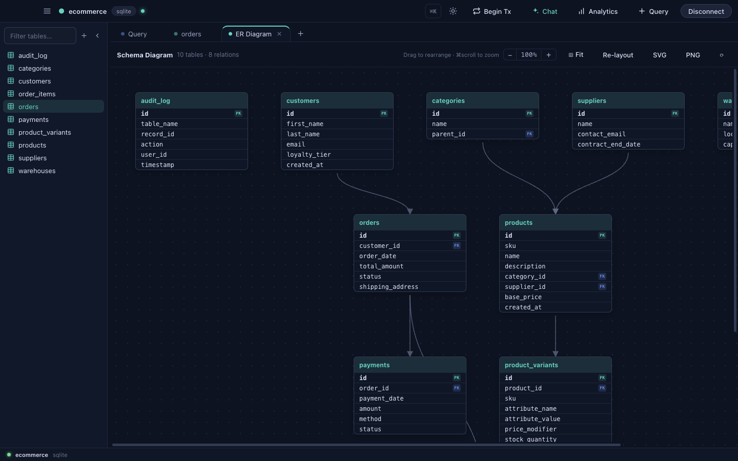Click category_id field in products table
Image resolution: width=738 pixels, height=461 pixels.
click(556, 277)
